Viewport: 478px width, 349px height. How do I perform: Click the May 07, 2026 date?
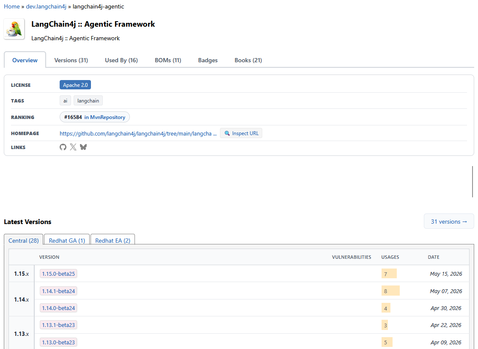446,291
